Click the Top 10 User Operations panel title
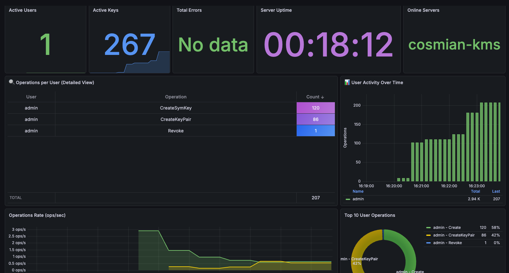The height and width of the screenshot is (273, 509). (370, 215)
